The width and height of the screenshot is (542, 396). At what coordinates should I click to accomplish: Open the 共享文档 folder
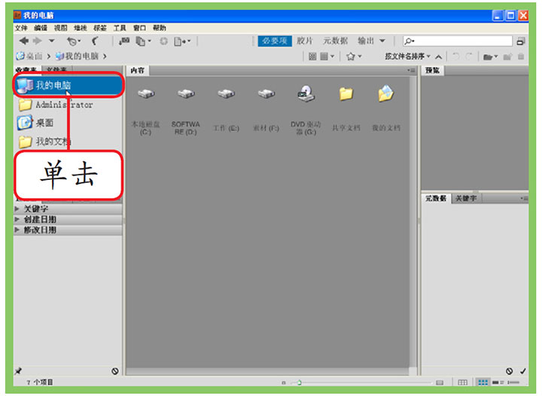(346, 95)
